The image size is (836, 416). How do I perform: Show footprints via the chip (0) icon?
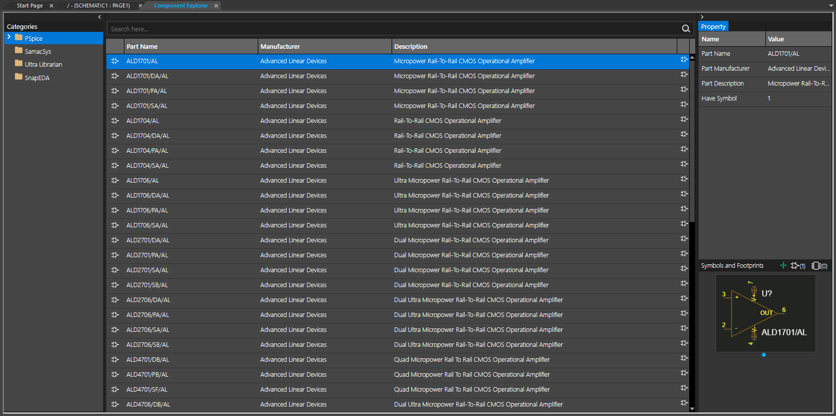click(819, 266)
